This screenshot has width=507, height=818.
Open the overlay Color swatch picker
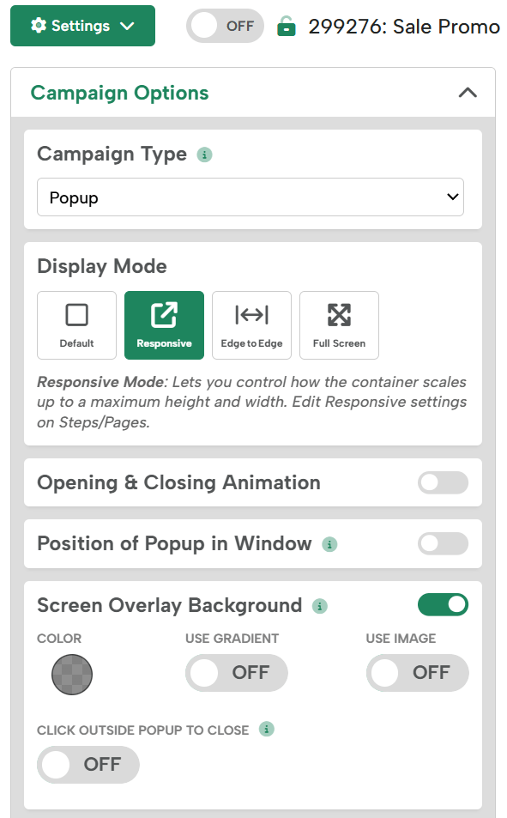coord(72,675)
